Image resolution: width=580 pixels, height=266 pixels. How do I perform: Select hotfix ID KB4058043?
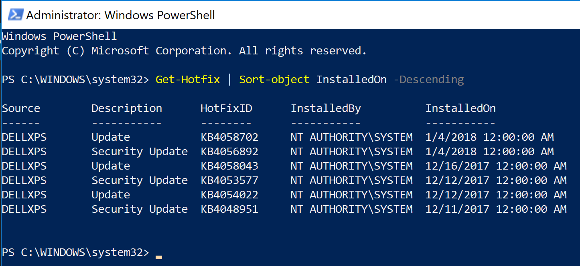coord(229,166)
